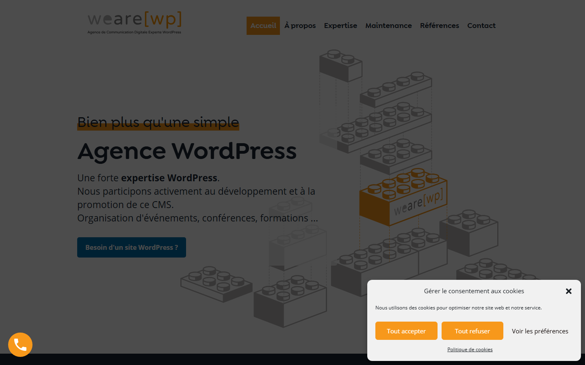Open the Maintenance menu item

(x=388, y=26)
